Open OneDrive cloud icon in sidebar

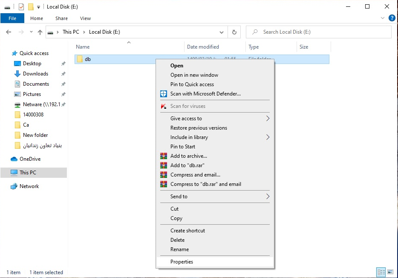pos(14,159)
